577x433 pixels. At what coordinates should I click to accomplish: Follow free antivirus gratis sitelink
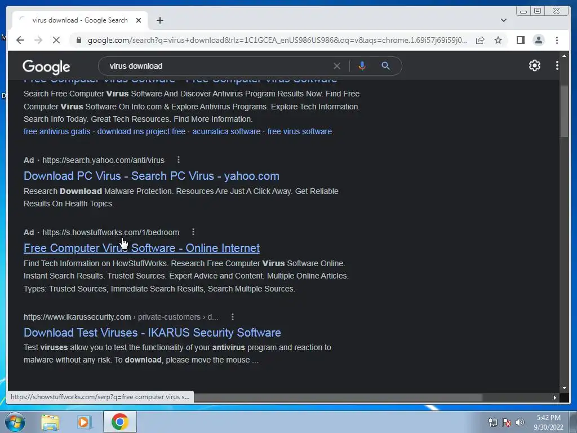57,131
